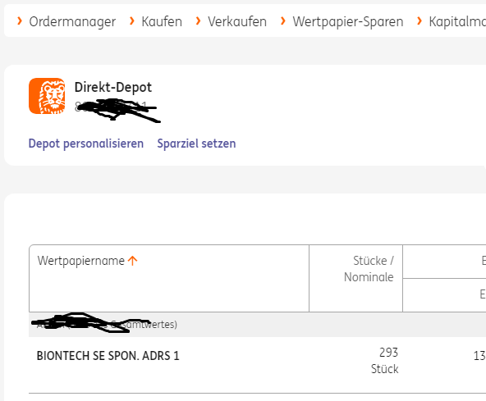The width and height of the screenshot is (486, 401).
Task: Sort by the Wertpapiername column header
Action: point(81,261)
